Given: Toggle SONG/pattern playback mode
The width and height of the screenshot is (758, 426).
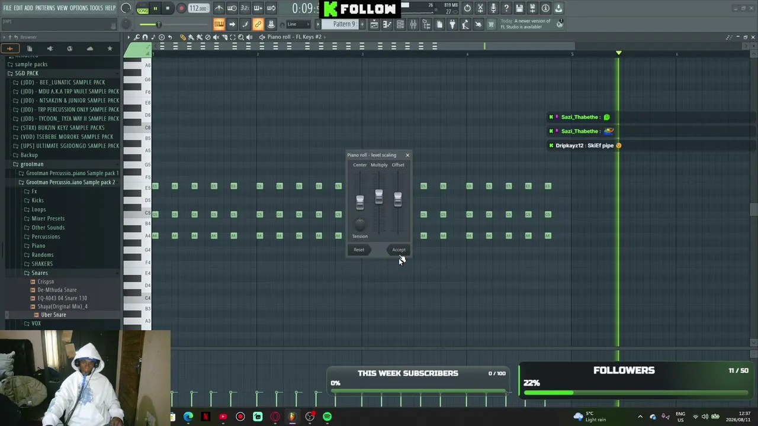Looking at the screenshot, I should pos(143,9).
